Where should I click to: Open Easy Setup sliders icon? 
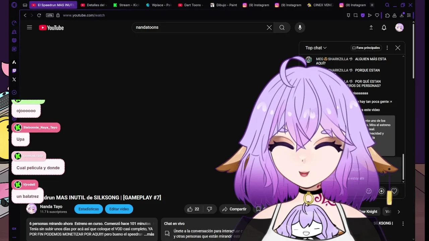click(409, 15)
